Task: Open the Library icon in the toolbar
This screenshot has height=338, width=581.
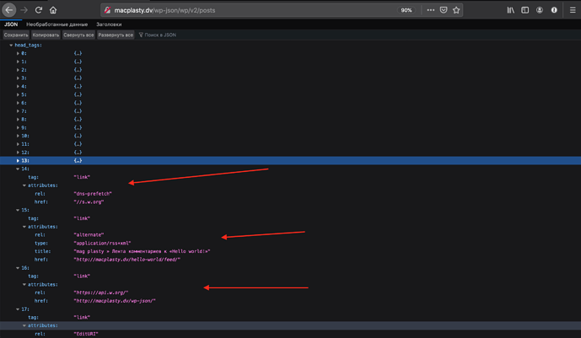Action: point(511,10)
